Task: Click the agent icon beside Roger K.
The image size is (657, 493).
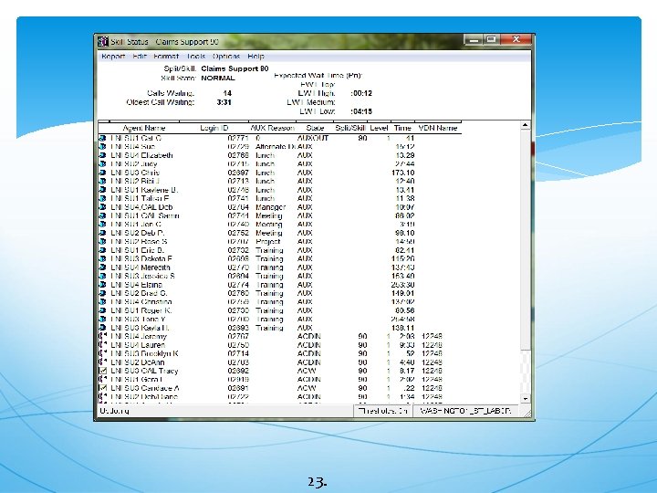Action: 102,310
